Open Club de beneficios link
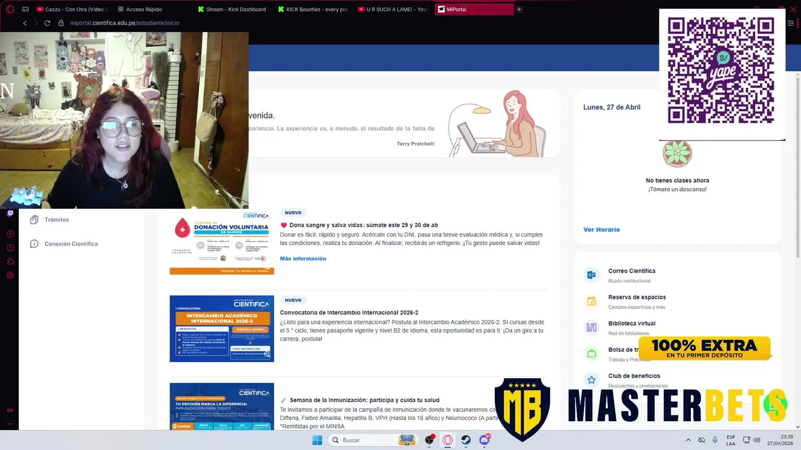Image resolution: width=801 pixels, height=450 pixels. 634,376
